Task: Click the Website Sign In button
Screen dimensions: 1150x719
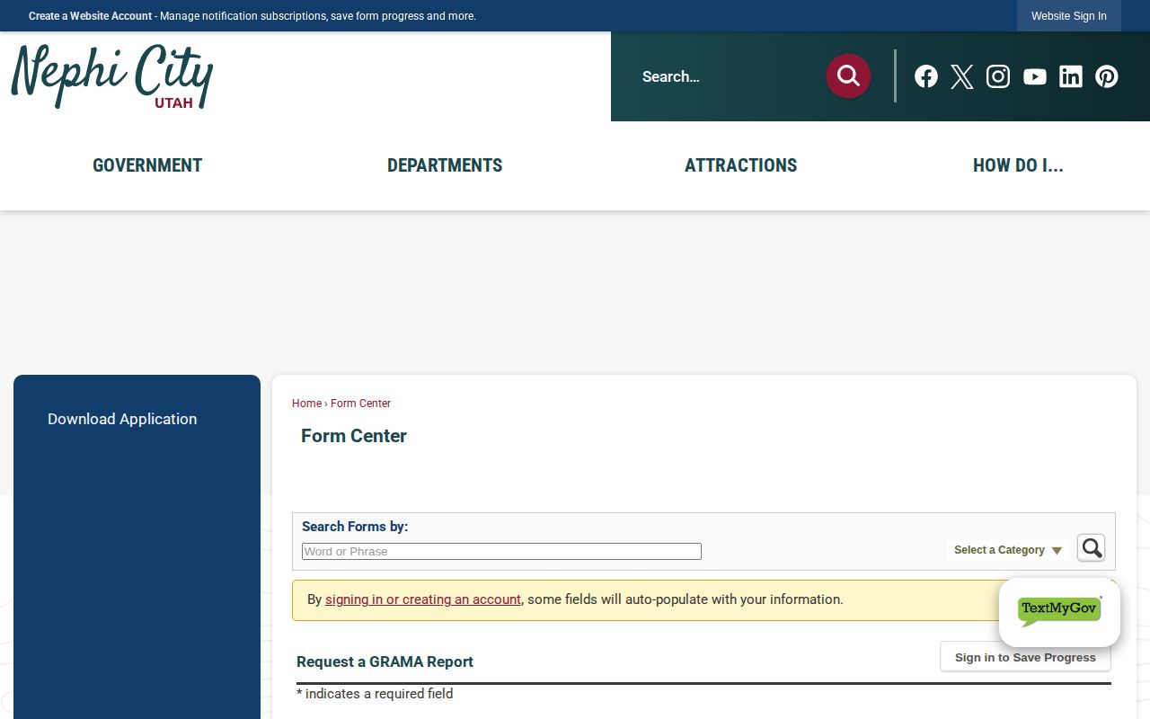Action: [x=1069, y=15]
